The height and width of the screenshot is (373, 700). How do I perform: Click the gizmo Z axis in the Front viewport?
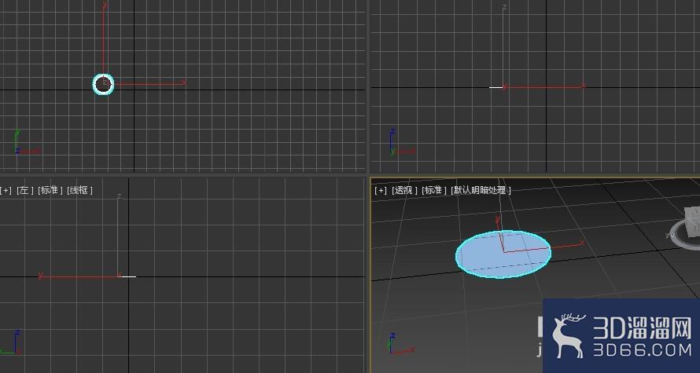[503, 47]
